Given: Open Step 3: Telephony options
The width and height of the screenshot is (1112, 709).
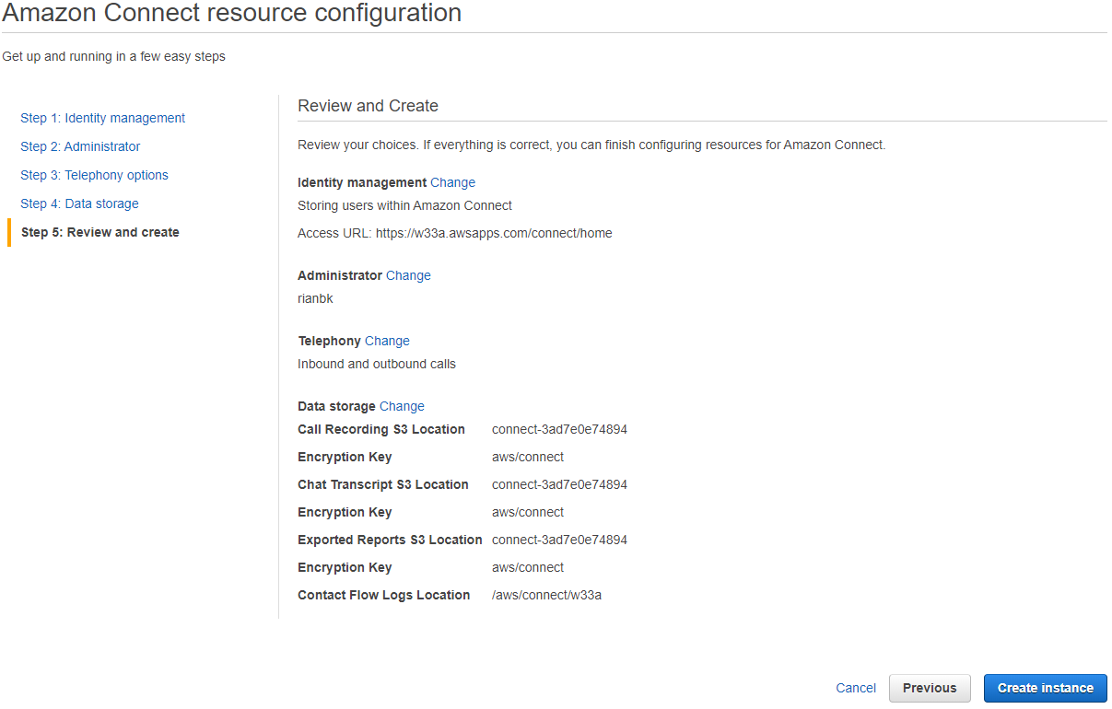Looking at the screenshot, I should click(x=94, y=175).
